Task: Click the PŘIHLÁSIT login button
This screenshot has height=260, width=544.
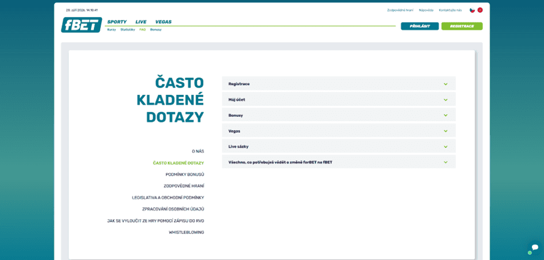Action: pos(420,26)
